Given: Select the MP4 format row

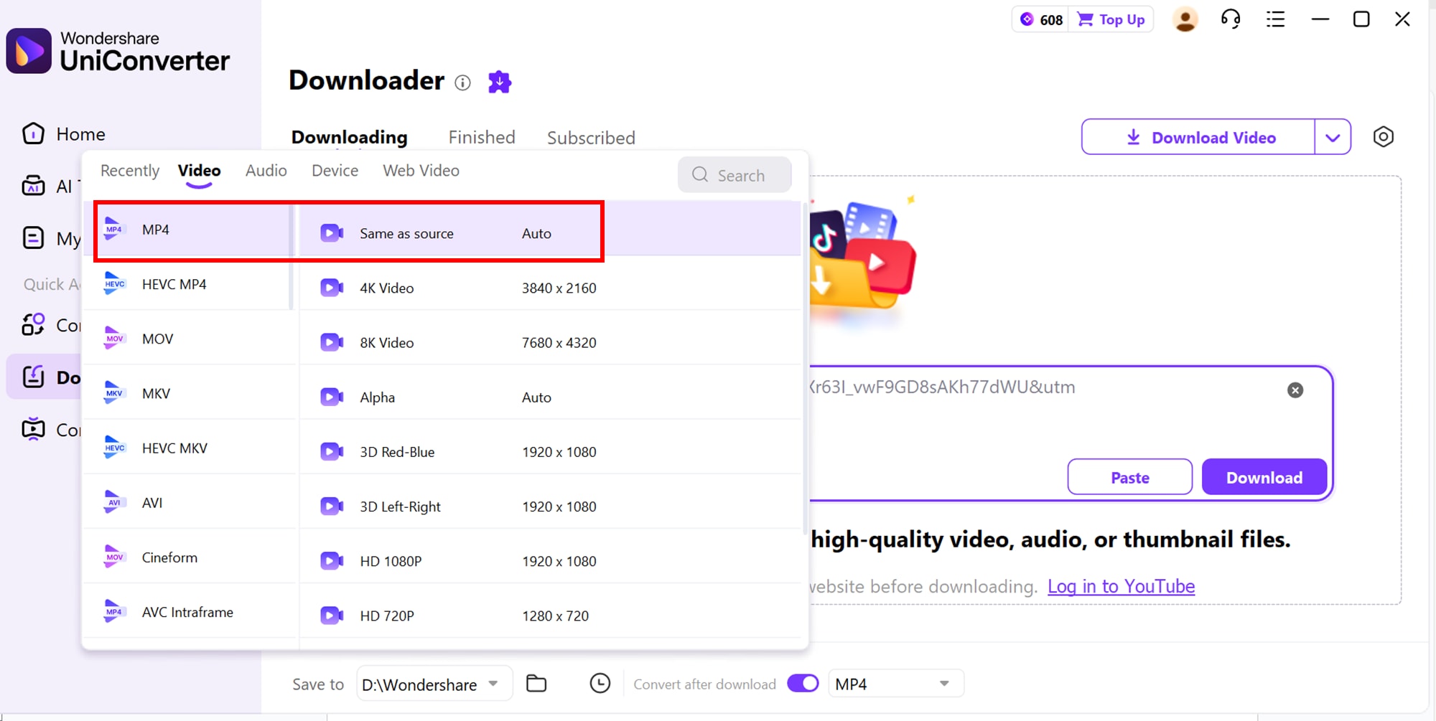Looking at the screenshot, I should point(190,230).
